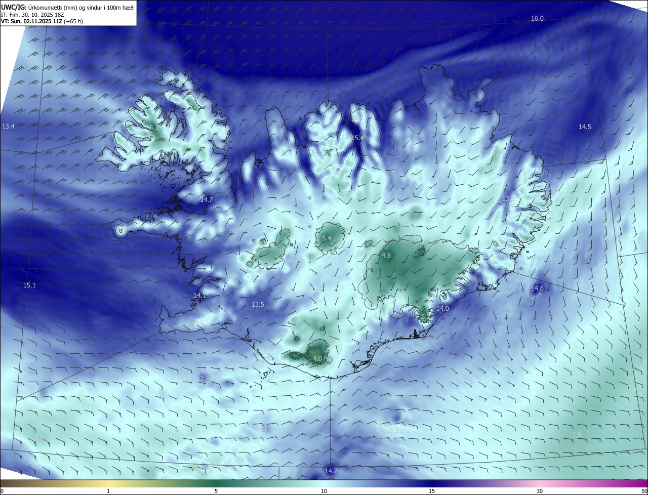The image size is (648, 495).
Task: Click the 7.9 value label
Action: point(577,435)
